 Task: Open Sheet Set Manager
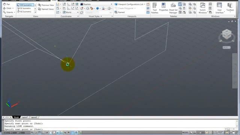click(173, 8)
